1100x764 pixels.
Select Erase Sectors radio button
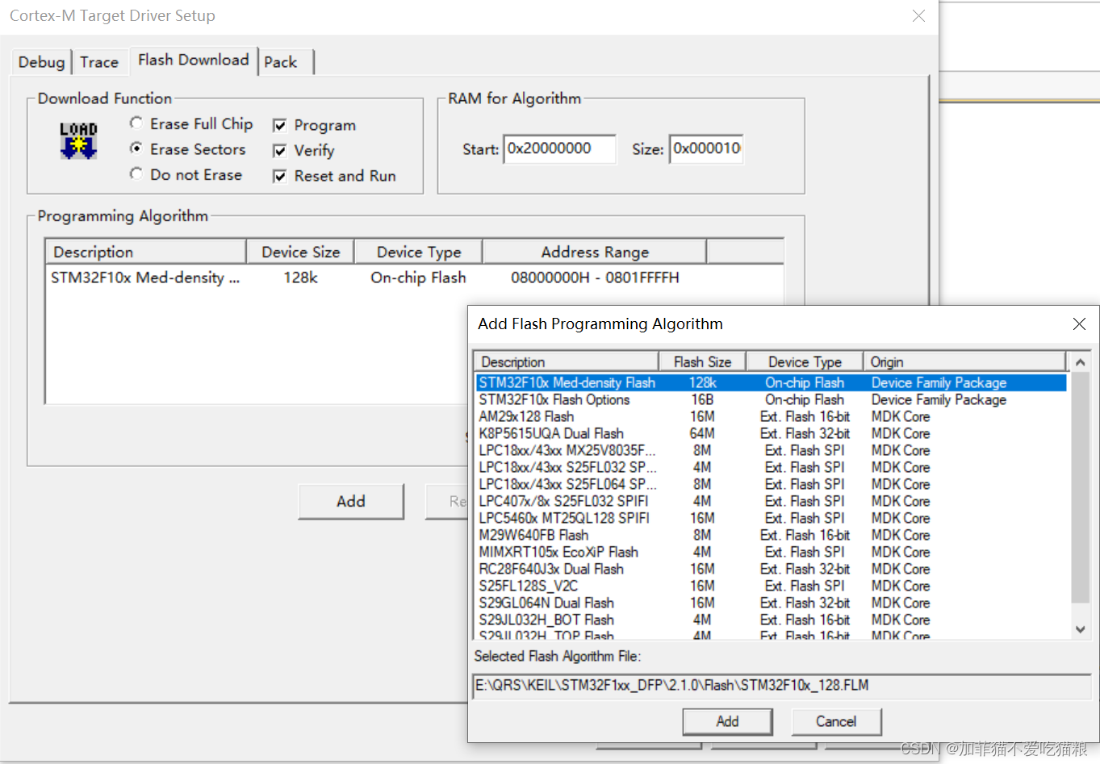point(136,148)
